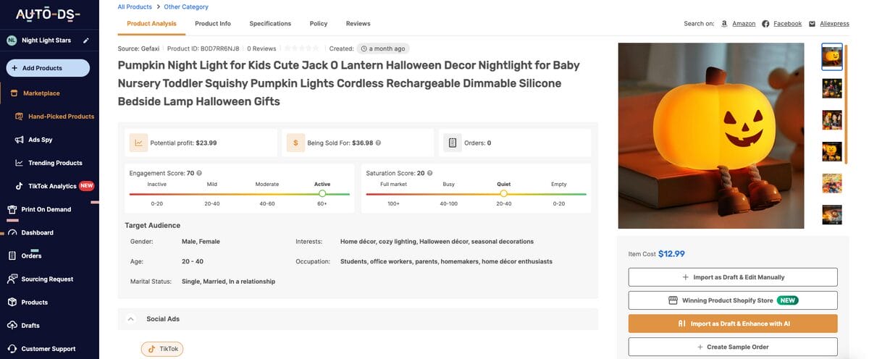Select the sixth product thumbnail
This screenshot has height=359, width=869.
[x=832, y=215]
